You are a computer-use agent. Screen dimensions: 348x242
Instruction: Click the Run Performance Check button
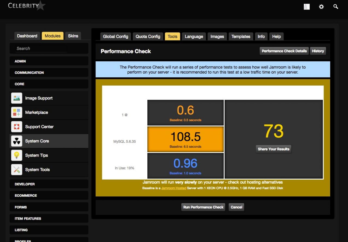point(203,207)
